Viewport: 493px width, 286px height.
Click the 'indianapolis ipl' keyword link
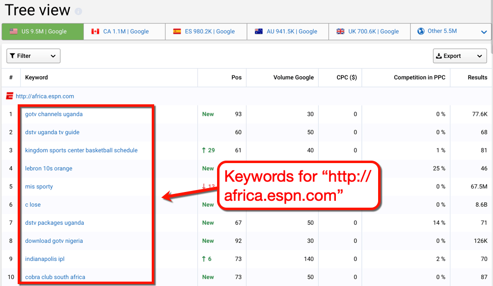click(45, 259)
